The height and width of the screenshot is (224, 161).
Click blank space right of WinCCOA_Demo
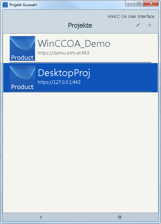point(132,48)
